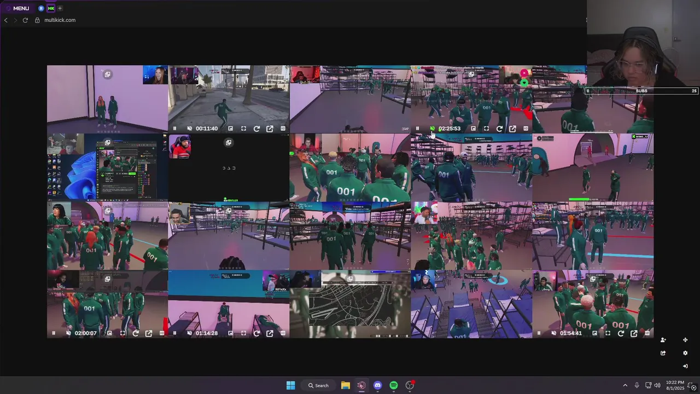Open the 00:11:40 stream in new window

tap(270, 129)
